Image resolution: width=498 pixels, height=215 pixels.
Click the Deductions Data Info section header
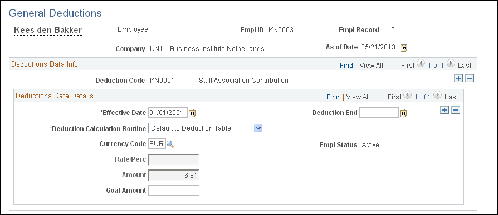(x=45, y=64)
